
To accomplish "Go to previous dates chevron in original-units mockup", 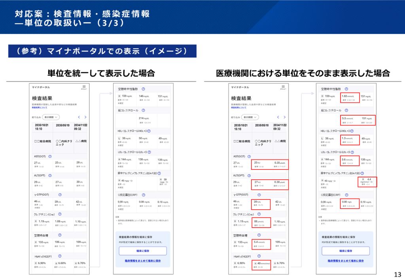I will tap(278, 117).
